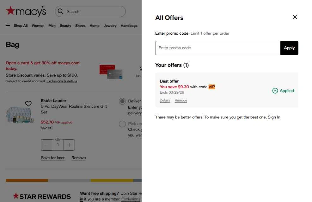Close the All Offers panel
This screenshot has width=312, height=202.
(x=295, y=17)
